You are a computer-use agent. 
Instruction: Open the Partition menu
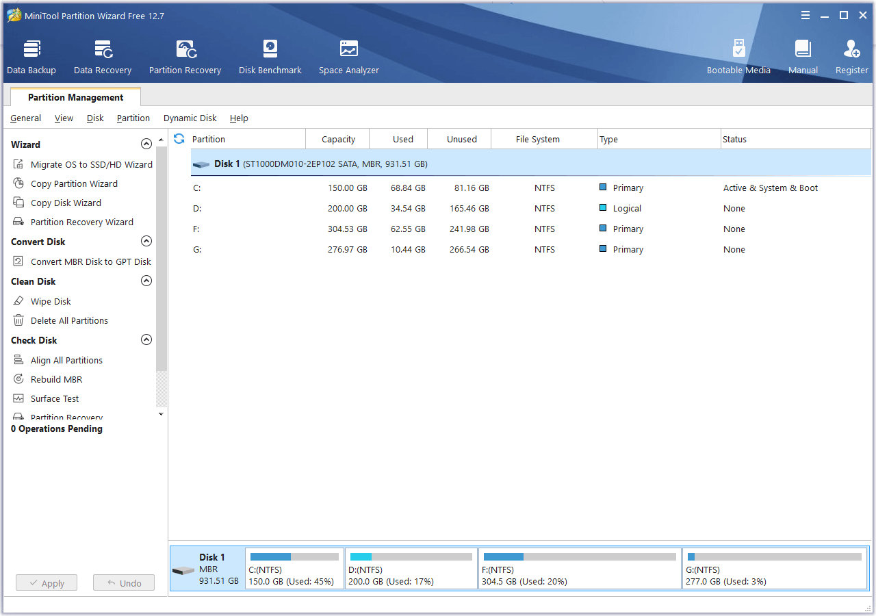coord(133,118)
